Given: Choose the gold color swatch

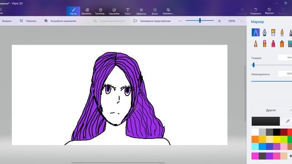Looking at the screenshot, I should (262, 139).
